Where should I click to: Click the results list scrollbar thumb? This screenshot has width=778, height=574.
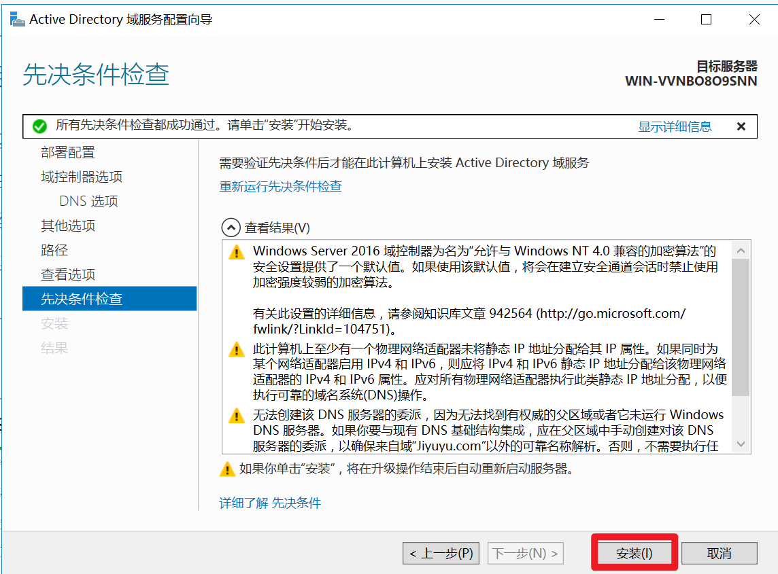point(741,327)
